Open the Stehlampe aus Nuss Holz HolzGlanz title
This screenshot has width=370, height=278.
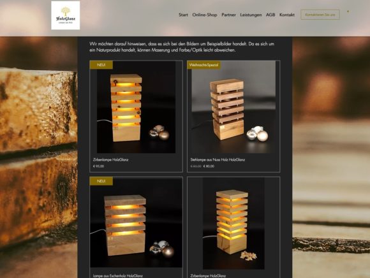(x=218, y=159)
